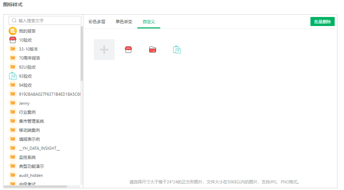Click the folder icon beside 监控系统
The image size is (344, 190).
13,157
